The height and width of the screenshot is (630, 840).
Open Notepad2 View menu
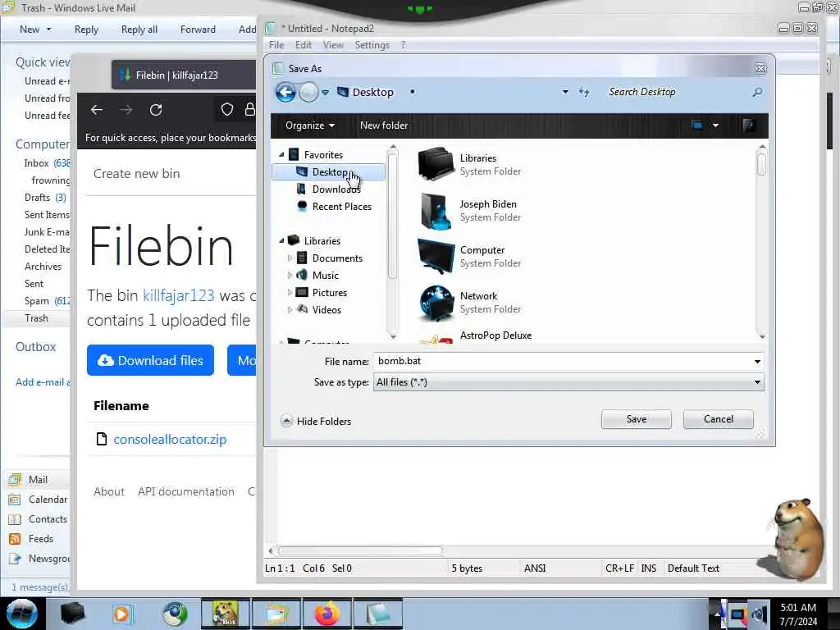point(333,45)
